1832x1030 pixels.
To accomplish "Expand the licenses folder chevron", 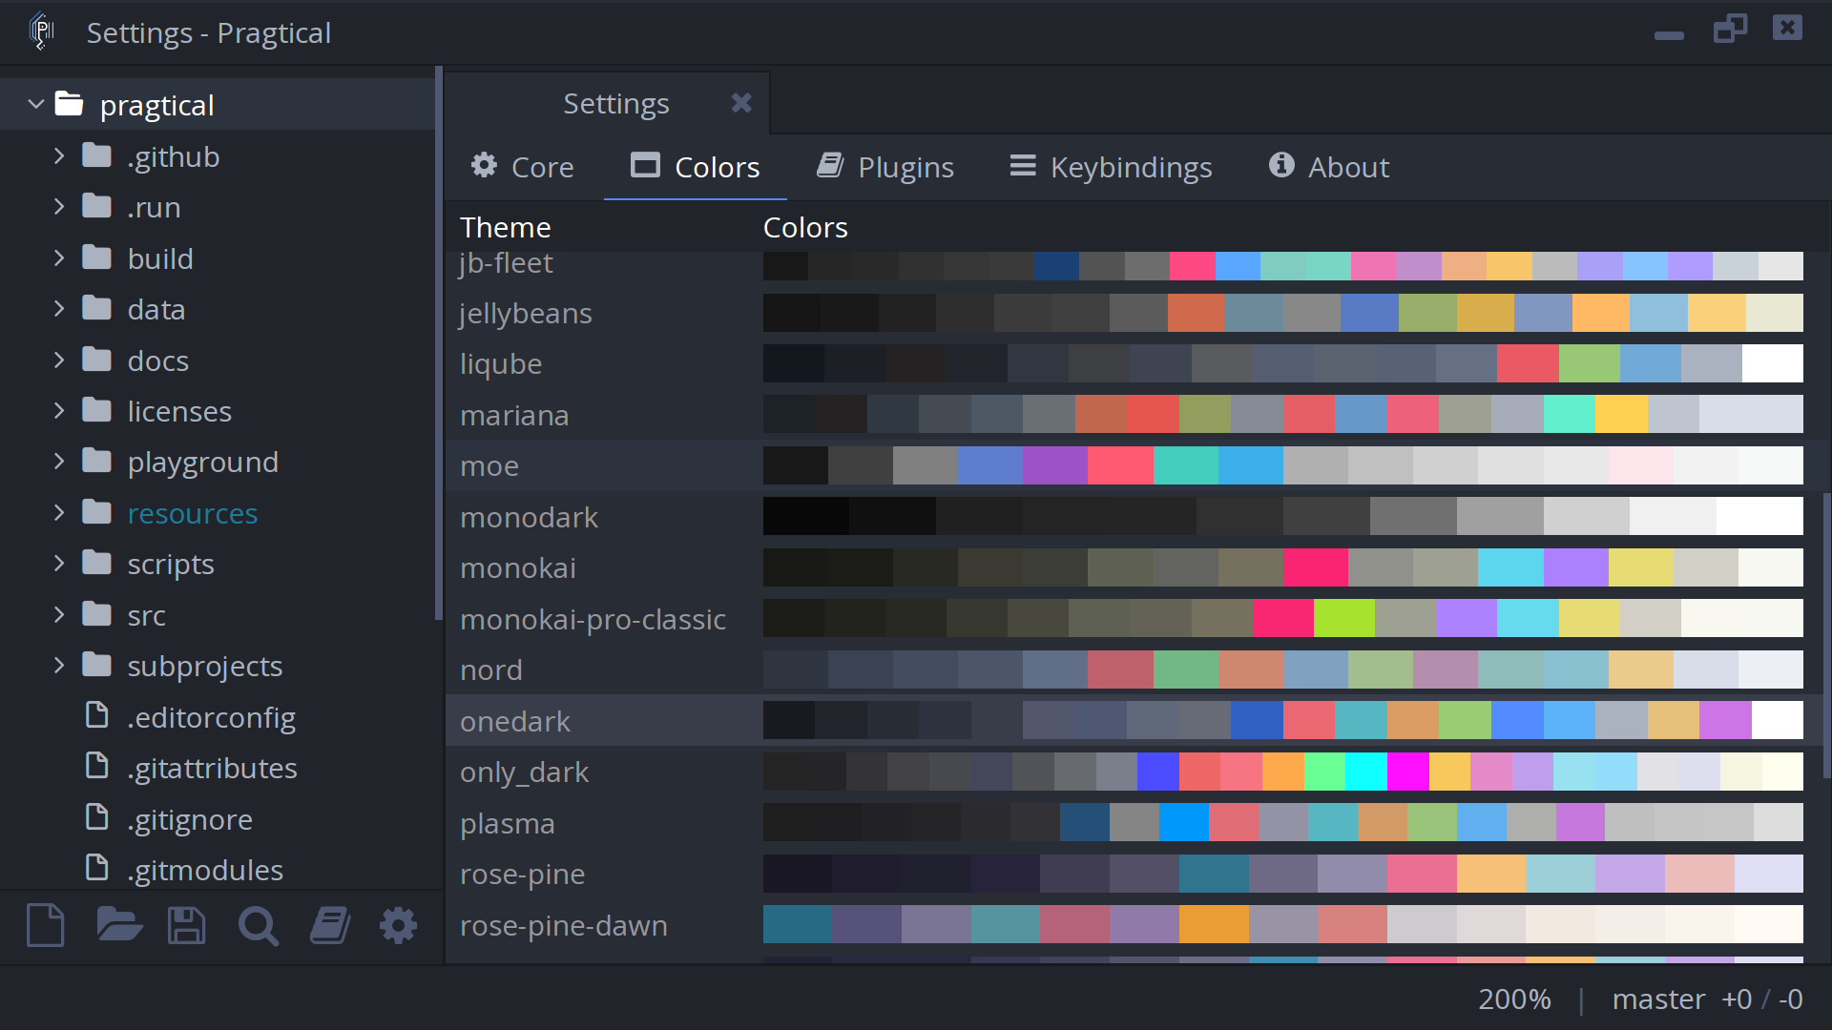I will [x=59, y=410].
